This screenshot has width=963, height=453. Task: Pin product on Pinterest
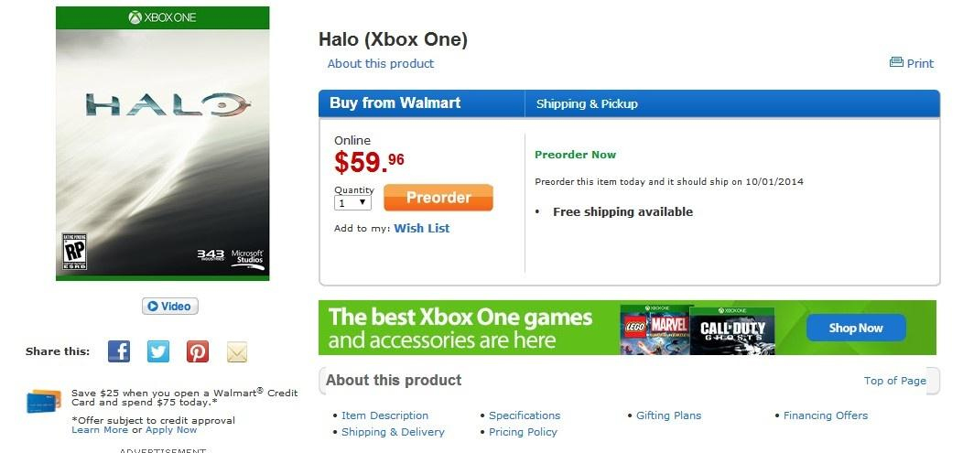(x=198, y=351)
